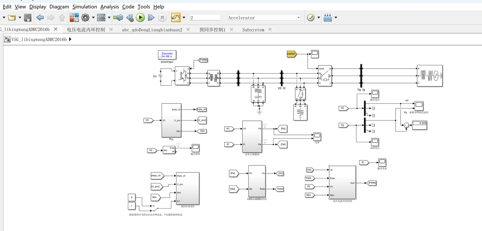Expand the Model Advisor dropdown arrow
Image resolution: width=482 pixels, height=231 pixels.
319,17
